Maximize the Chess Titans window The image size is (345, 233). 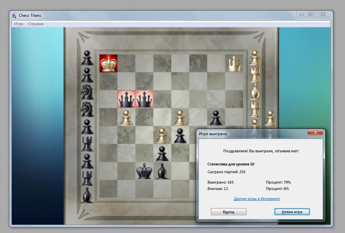(x=310, y=14)
